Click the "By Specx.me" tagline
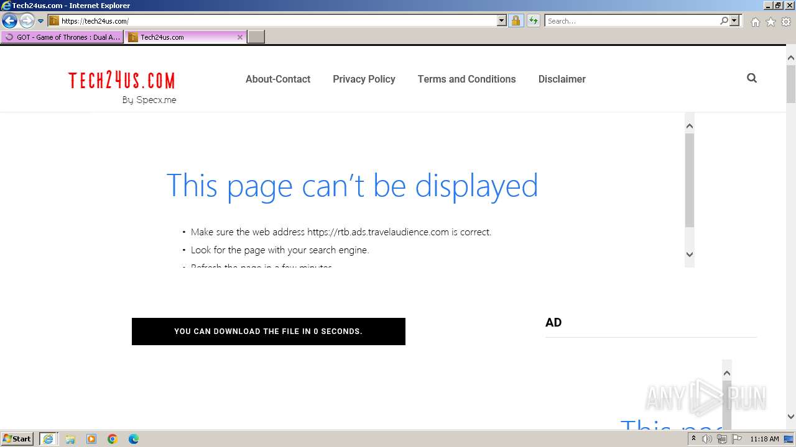 coord(149,100)
